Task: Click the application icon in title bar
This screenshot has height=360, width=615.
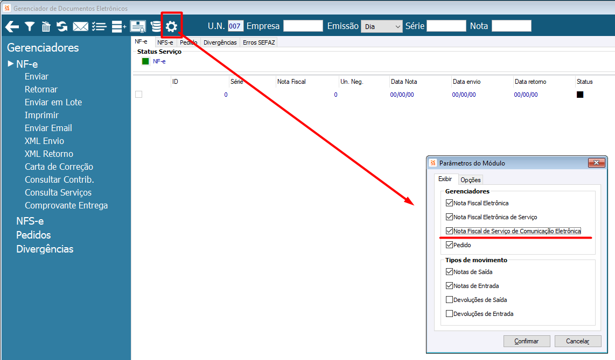Action: (x=6, y=8)
